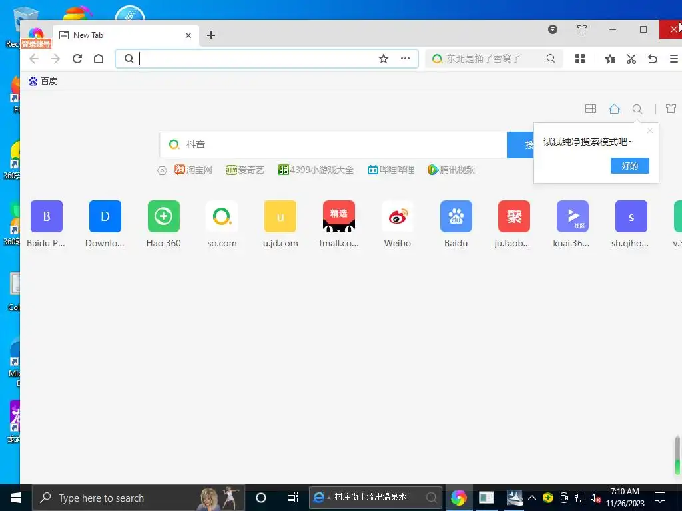Click the 登录账号 login badge

click(37, 44)
